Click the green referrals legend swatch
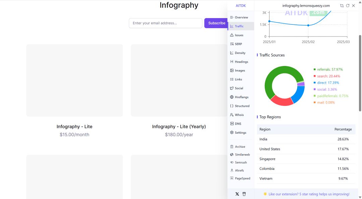This screenshot has width=362, height=199. coord(315,69)
